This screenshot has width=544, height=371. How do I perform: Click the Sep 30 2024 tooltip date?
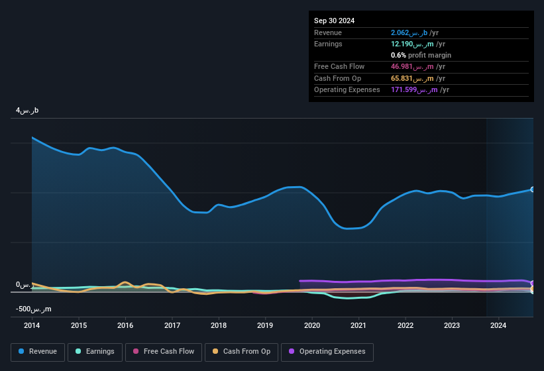coord(334,21)
